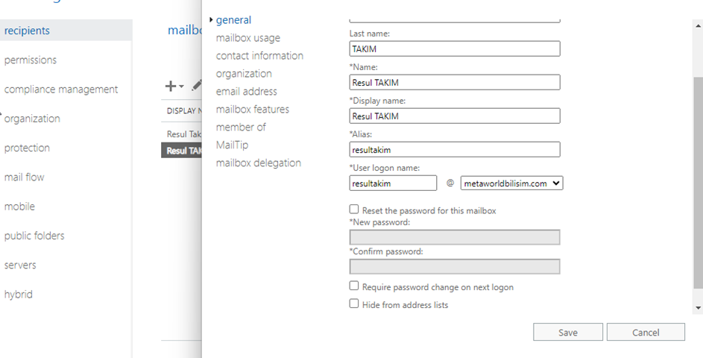
Task: Open the metaworldbilisim.com domain dropdown
Action: pos(511,183)
